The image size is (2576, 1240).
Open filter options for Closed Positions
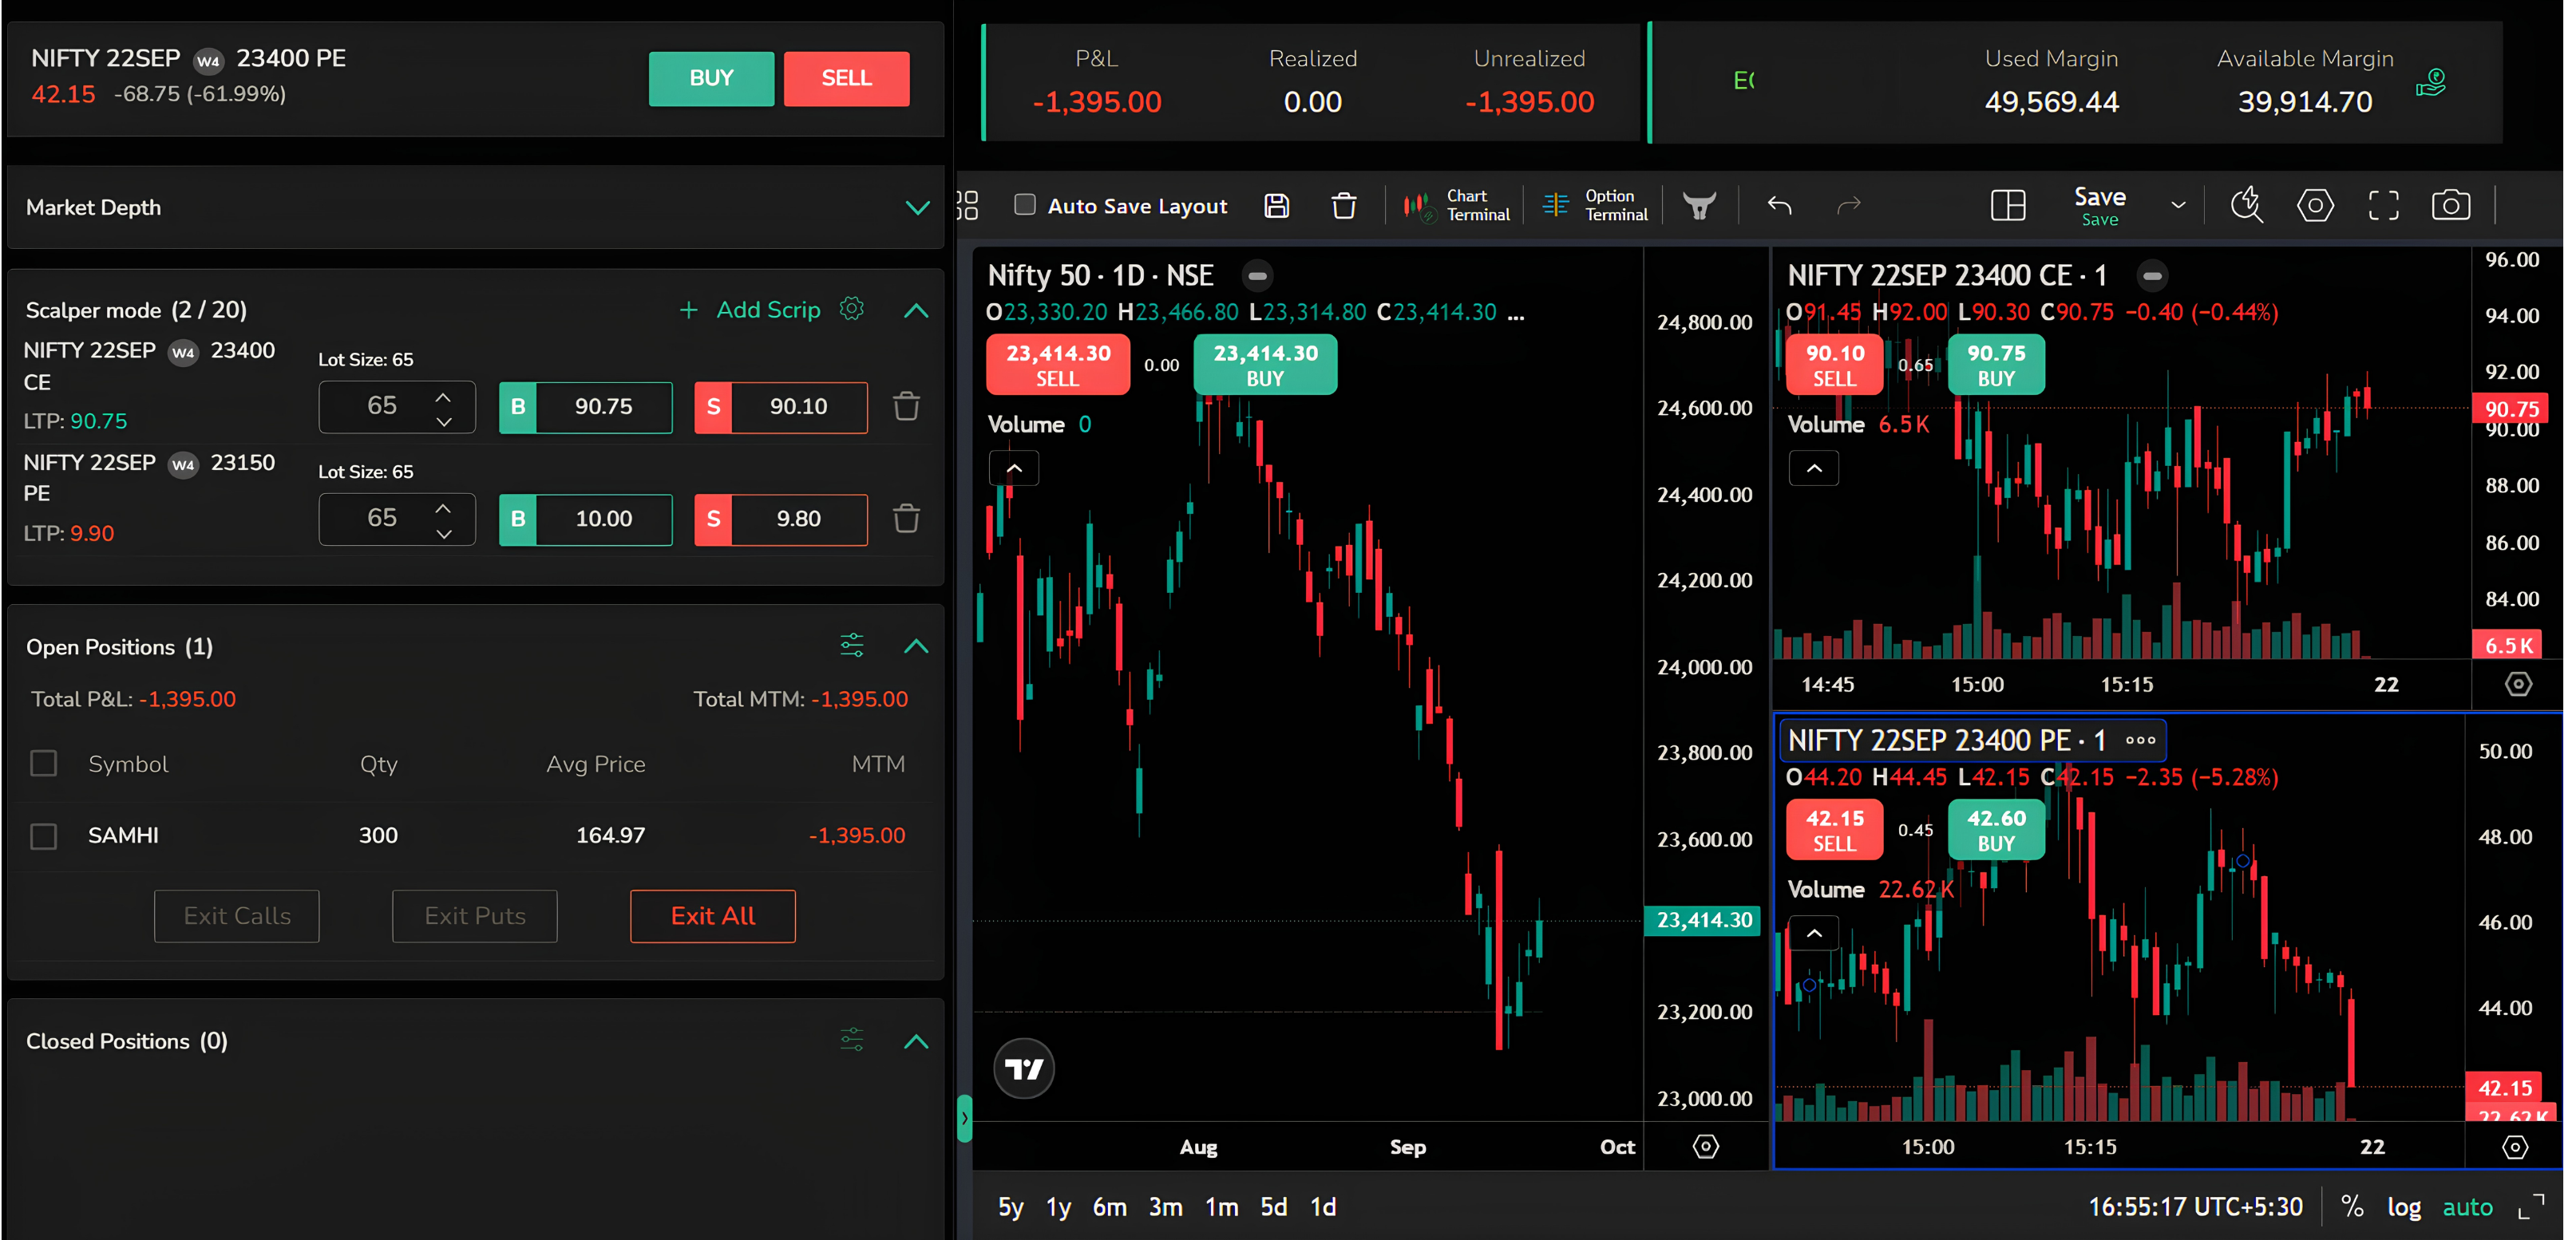click(852, 1041)
